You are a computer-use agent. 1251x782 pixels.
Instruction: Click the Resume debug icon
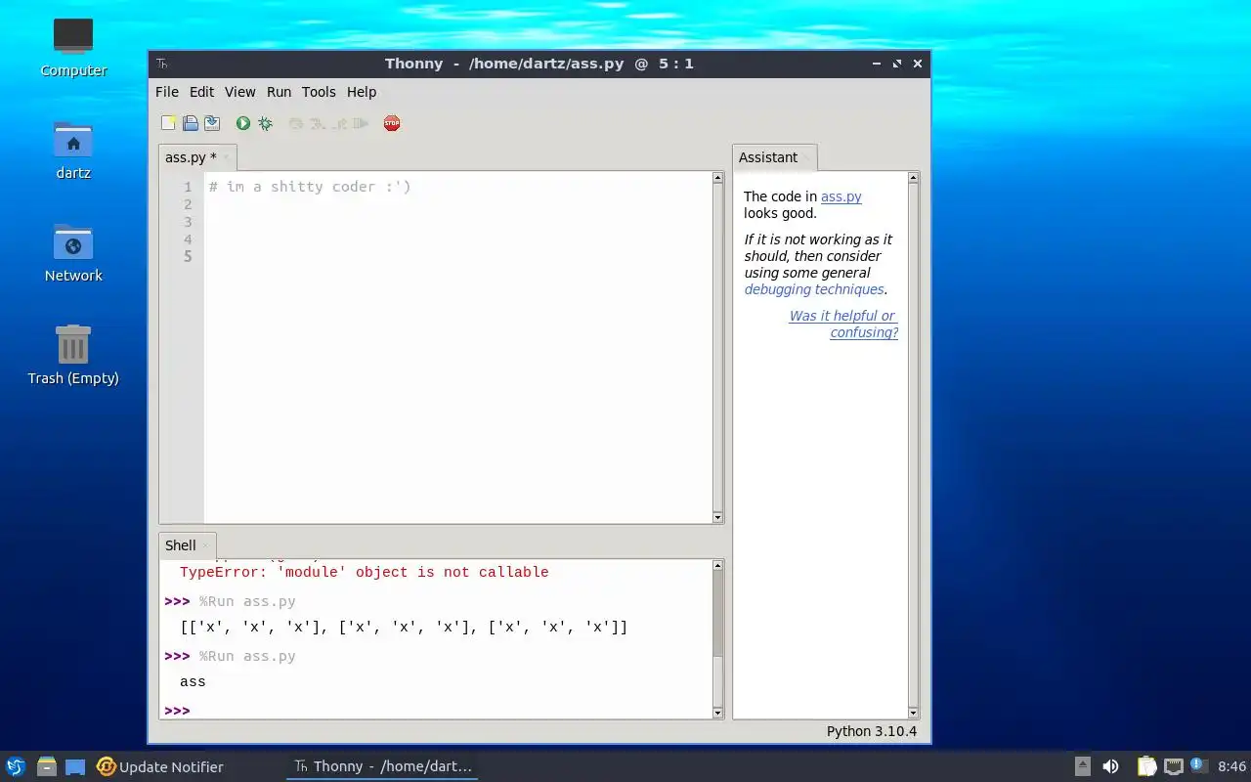(x=362, y=123)
